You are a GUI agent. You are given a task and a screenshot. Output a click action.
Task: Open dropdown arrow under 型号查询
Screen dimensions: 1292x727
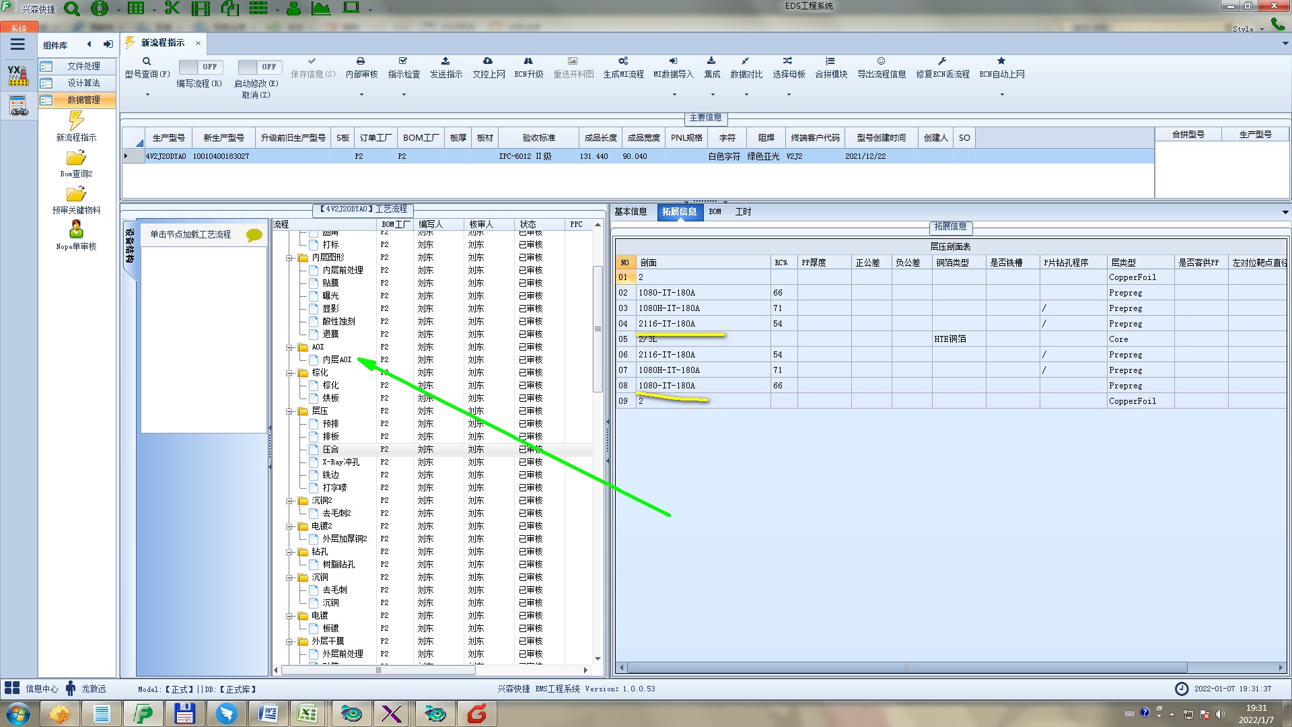(x=147, y=95)
